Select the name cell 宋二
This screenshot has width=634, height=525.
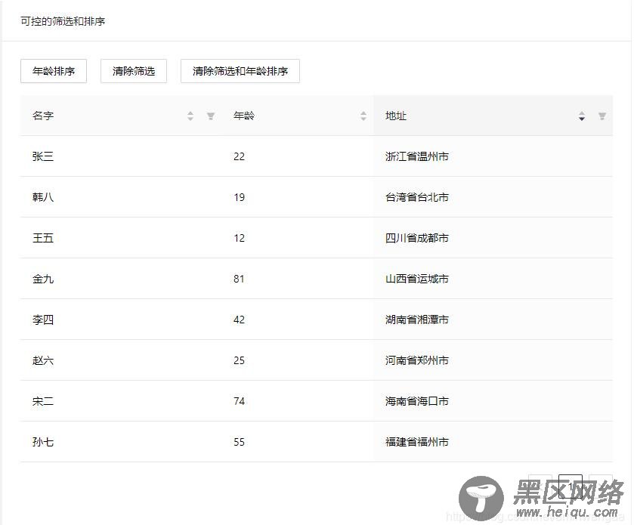(43, 401)
